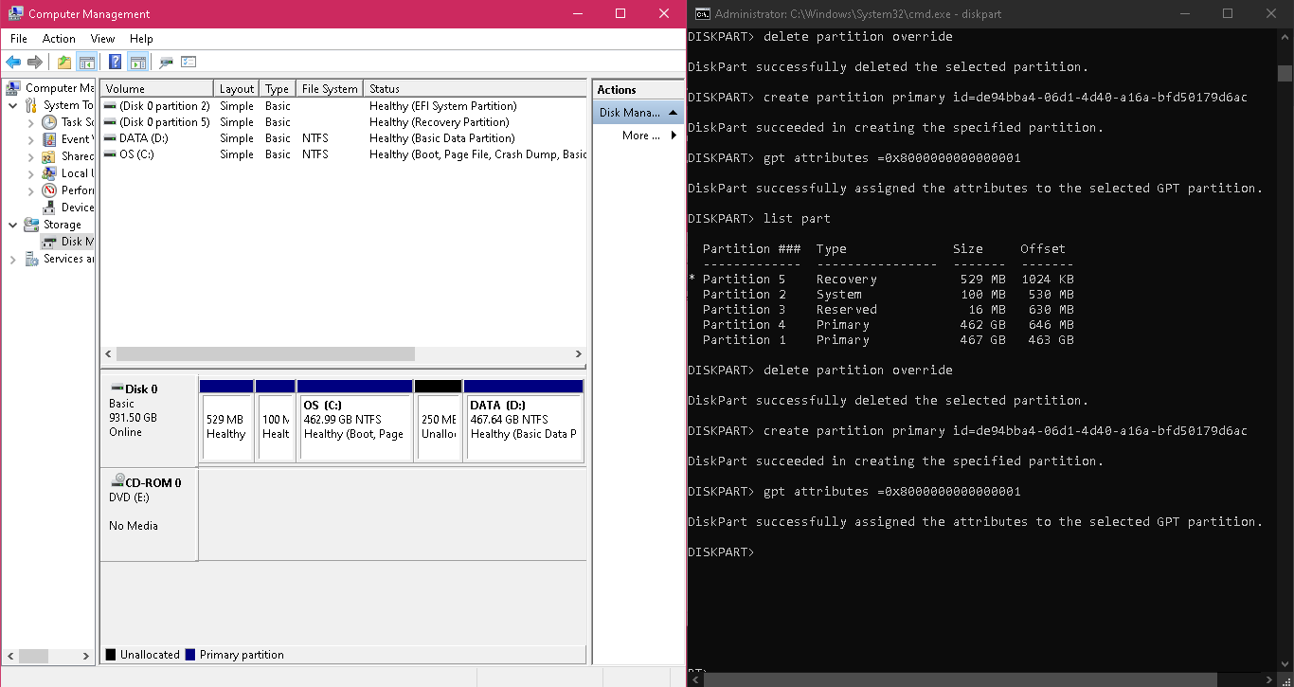The height and width of the screenshot is (687, 1294).
Task: Open Help via the question mark toolbar icon
Action: pos(113,61)
